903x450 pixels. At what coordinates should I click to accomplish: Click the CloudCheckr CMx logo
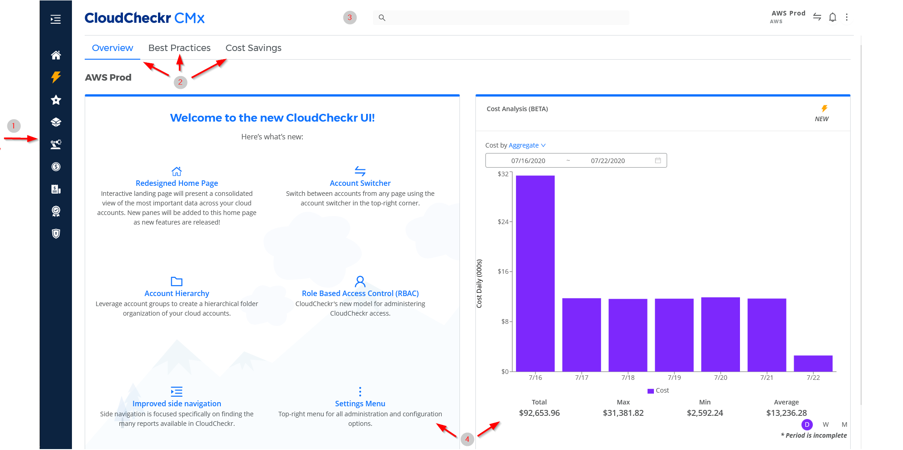(x=144, y=18)
